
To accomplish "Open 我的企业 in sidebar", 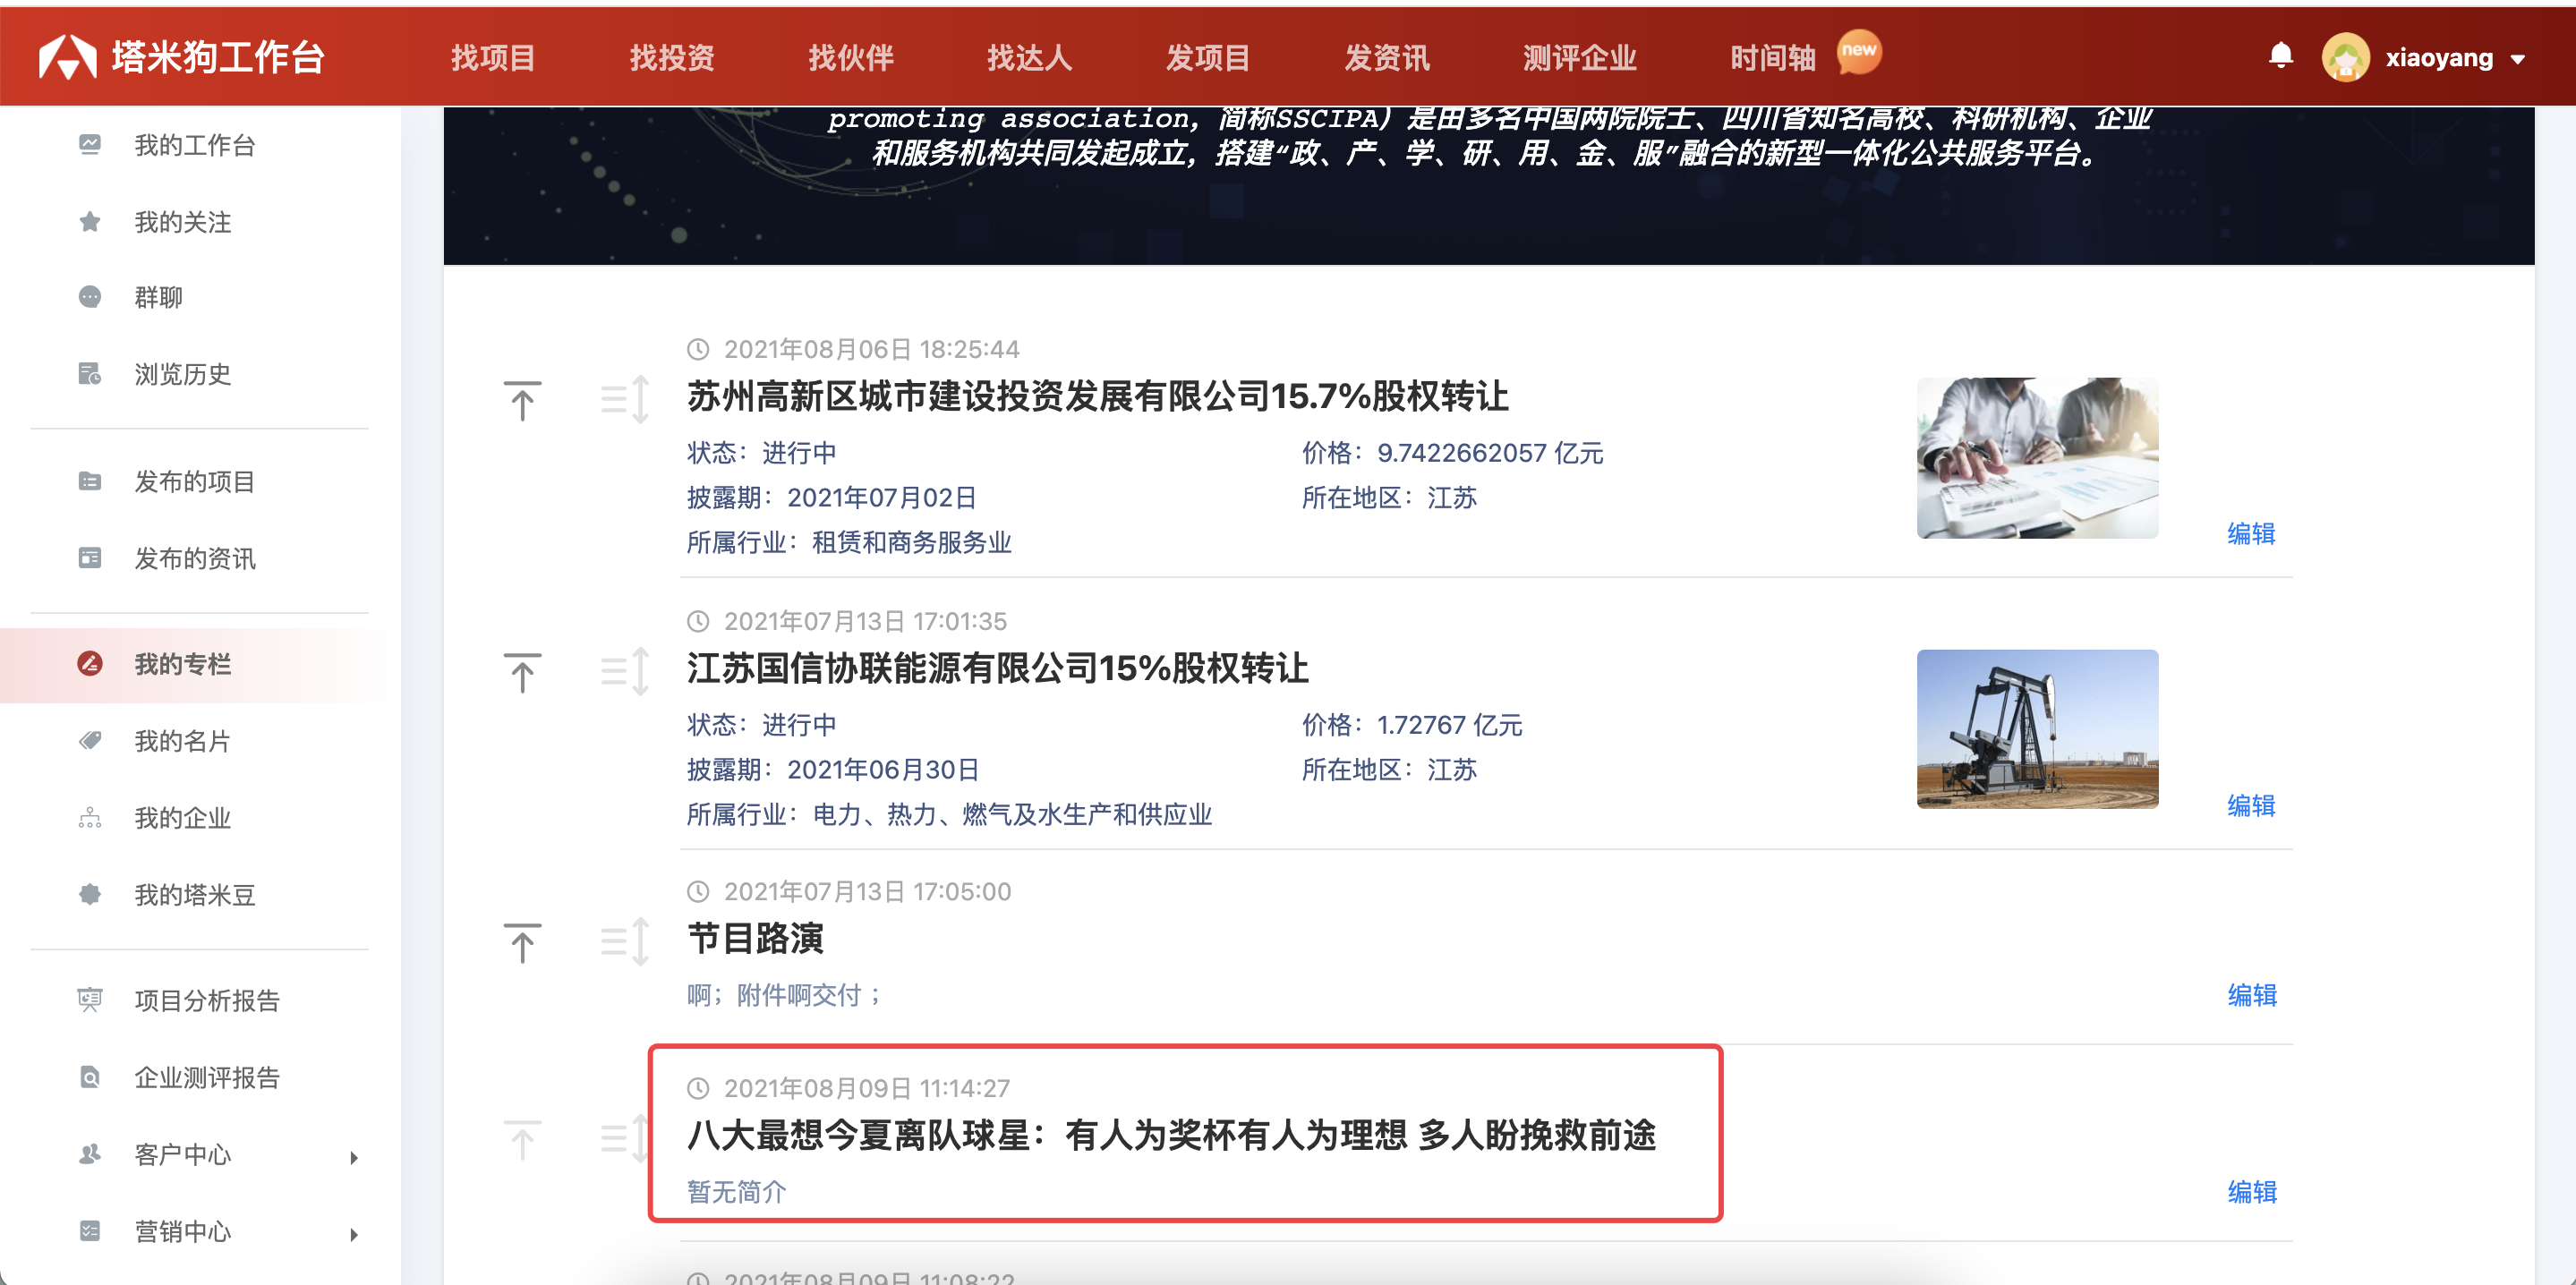I will [x=183, y=818].
